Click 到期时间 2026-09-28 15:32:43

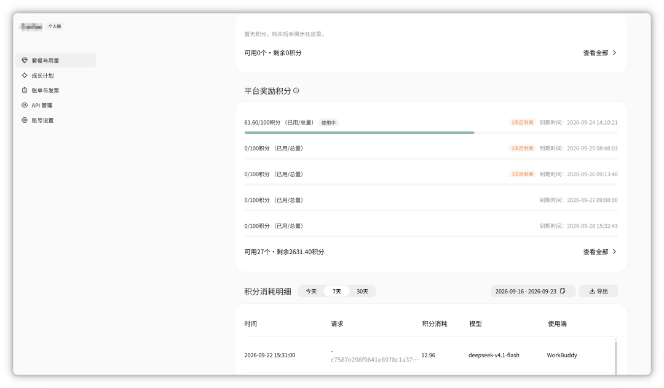579,226
